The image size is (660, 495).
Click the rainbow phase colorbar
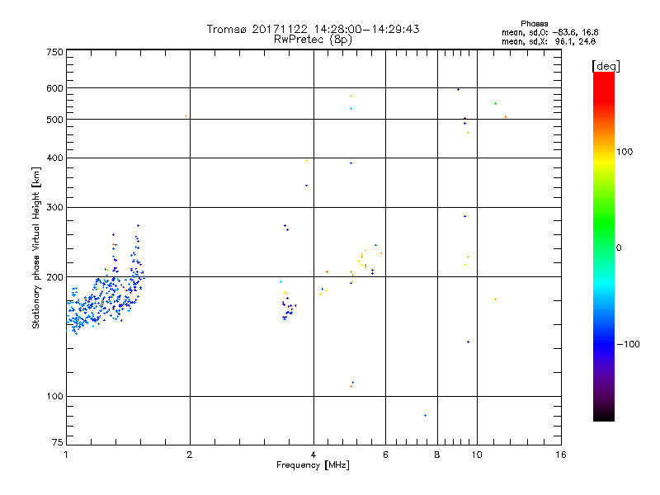(604, 247)
